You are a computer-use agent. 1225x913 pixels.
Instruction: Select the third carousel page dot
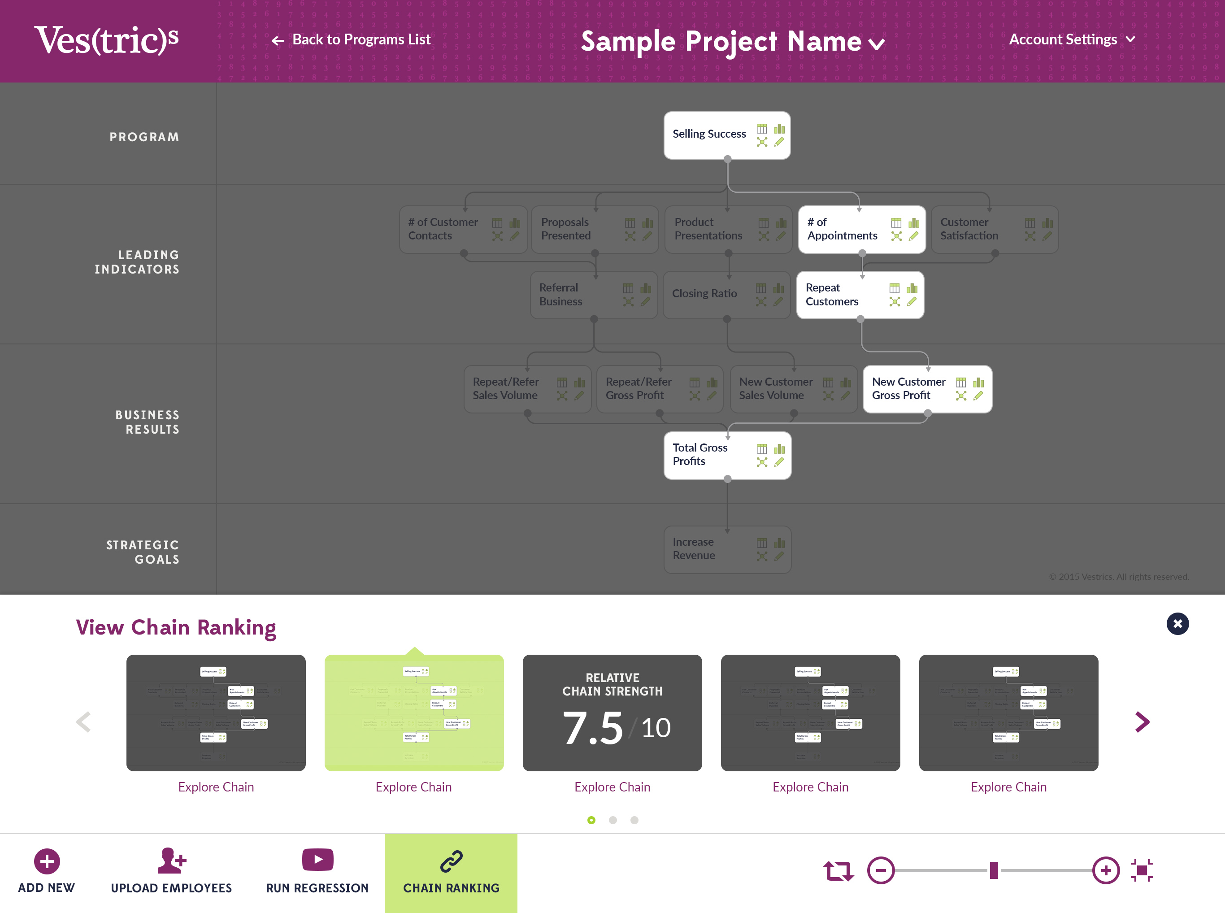(x=634, y=820)
